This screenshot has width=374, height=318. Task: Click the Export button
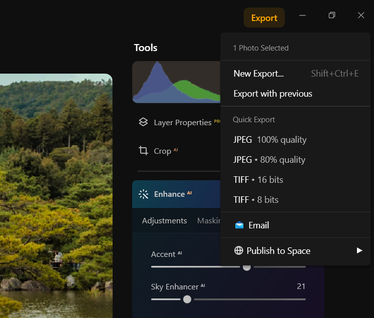pos(264,18)
